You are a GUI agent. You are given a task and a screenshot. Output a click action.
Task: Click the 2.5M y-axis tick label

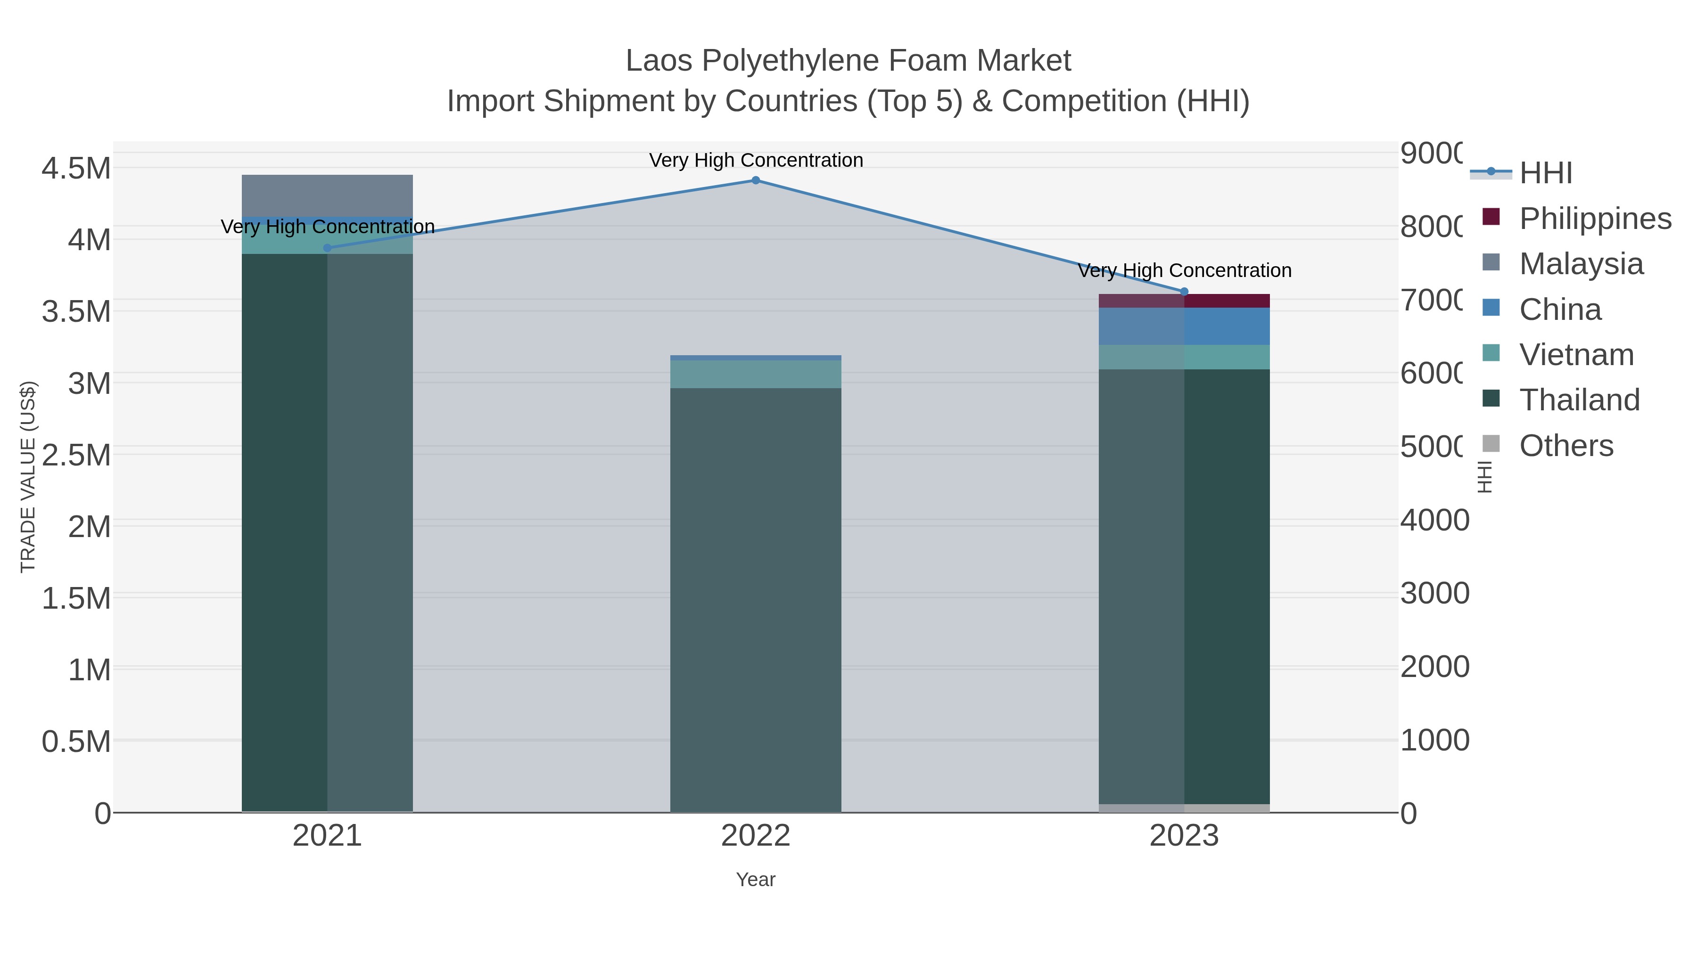76,455
